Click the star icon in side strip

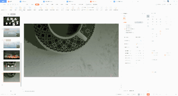[148, 20]
